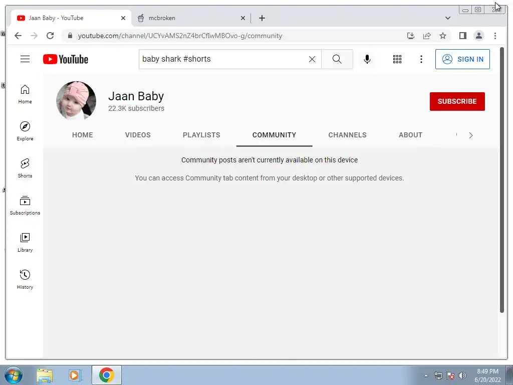Toggle the Chrome side panel
513x385 pixels.
tap(462, 36)
